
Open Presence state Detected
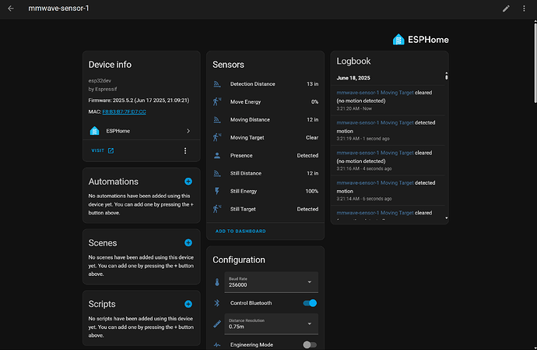click(x=307, y=155)
